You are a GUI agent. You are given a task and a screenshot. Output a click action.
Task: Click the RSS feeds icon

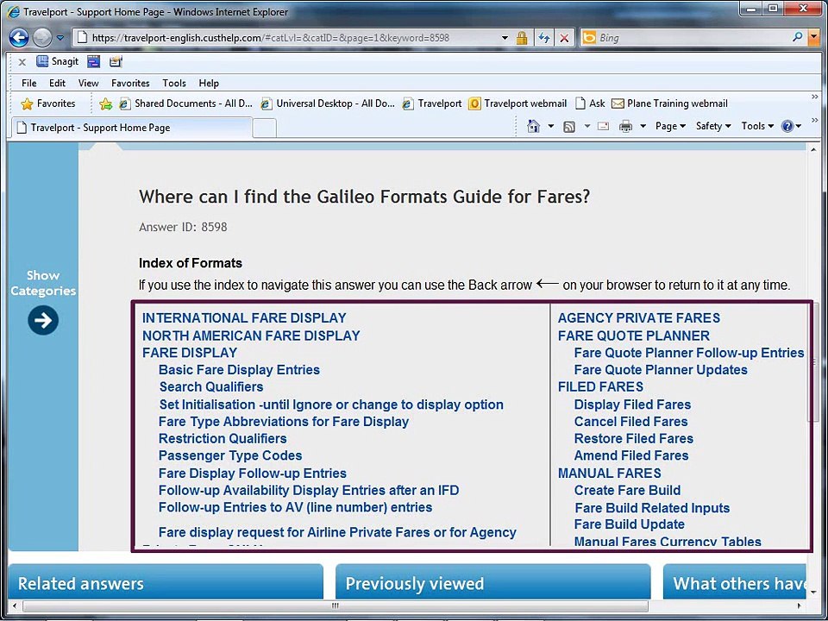pyautogui.click(x=569, y=127)
